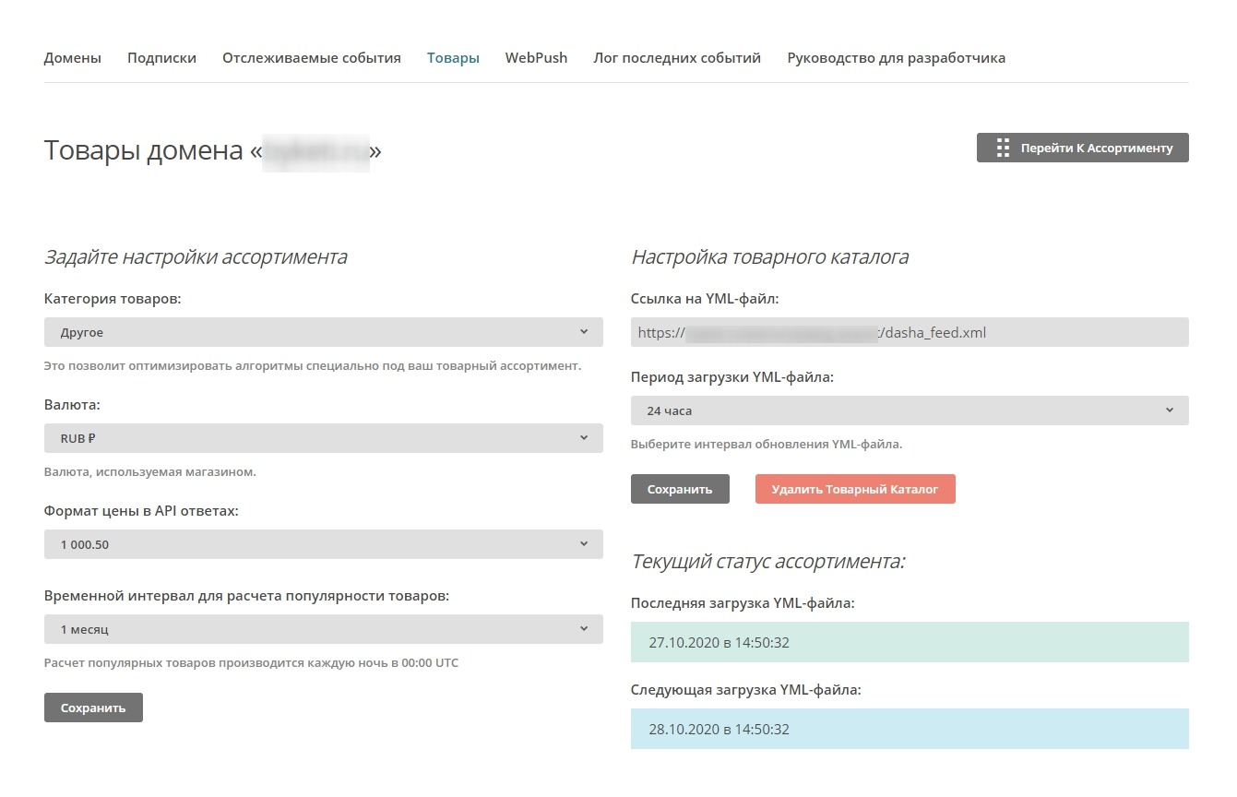Go to Отслеживаемые события tab
The image size is (1237, 797).
(311, 58)
